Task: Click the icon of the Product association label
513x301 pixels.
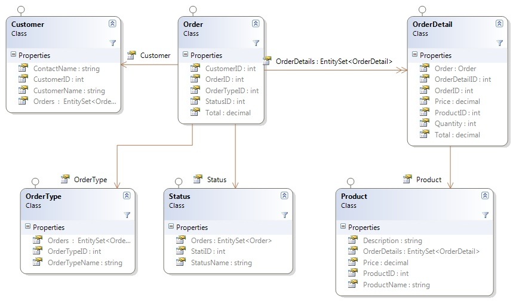Action: [x=407, y=179]
